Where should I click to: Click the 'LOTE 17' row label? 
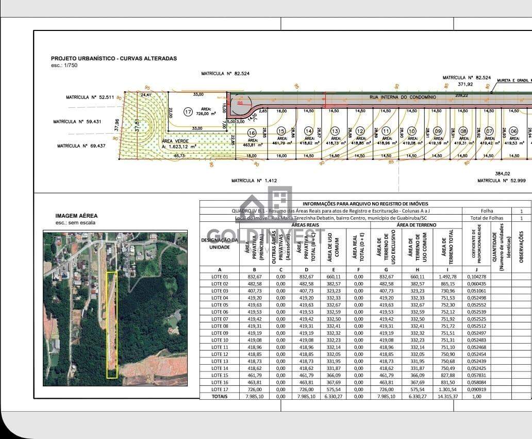220,389
